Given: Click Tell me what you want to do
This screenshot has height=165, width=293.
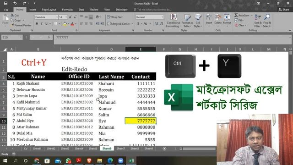Looking at the screenshot, I should 152,10.
